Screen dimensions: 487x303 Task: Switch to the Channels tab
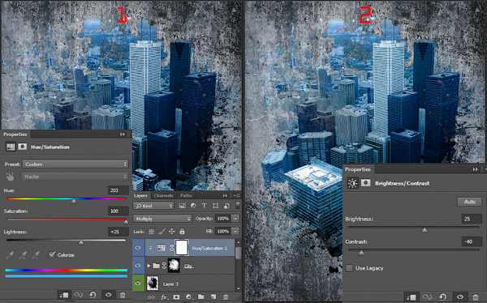[x=163, y=195]
